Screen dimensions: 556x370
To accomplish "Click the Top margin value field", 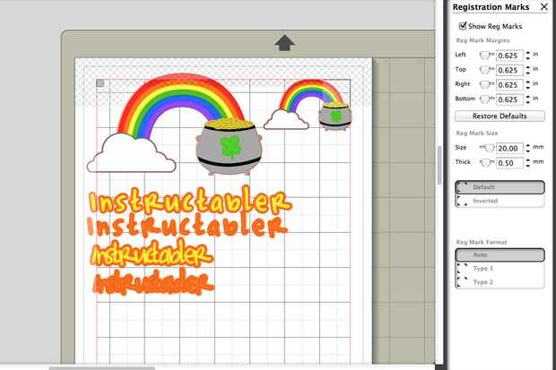I will point(509,70).
